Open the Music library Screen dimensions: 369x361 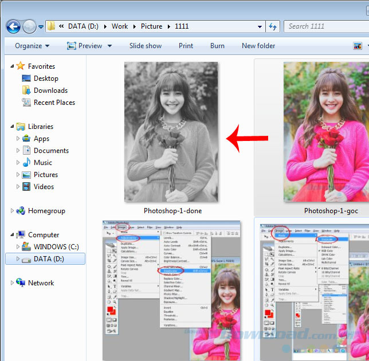(42, 163)
